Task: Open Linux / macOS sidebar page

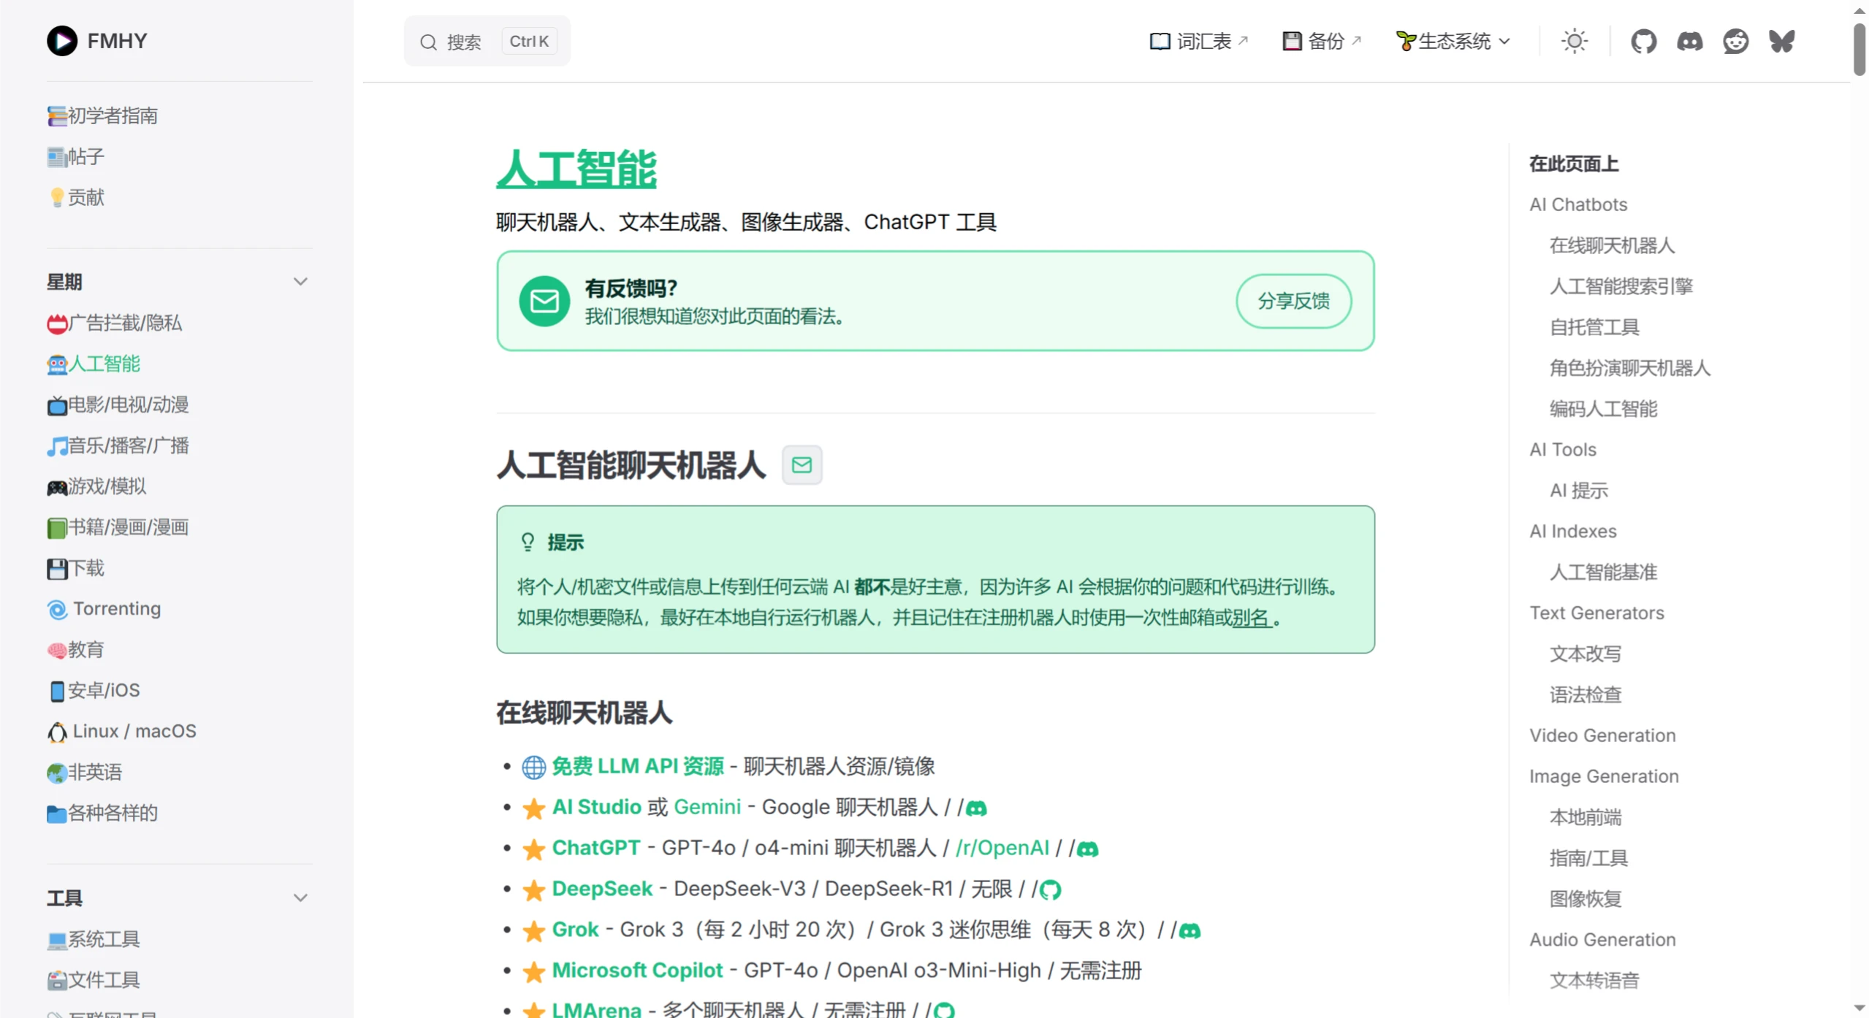Action: pos(121,732)
